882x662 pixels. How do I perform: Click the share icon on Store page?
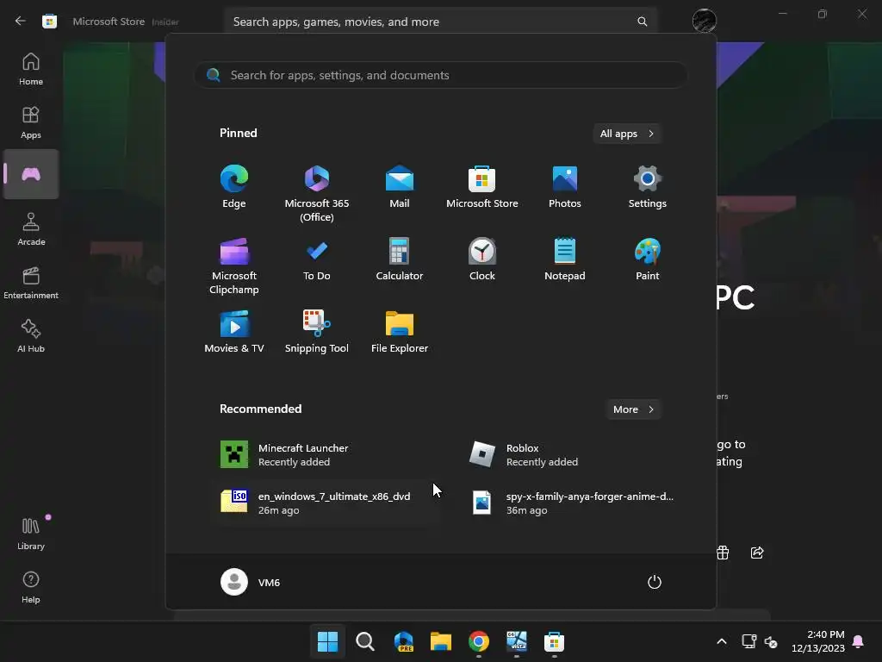coord(757,553)
